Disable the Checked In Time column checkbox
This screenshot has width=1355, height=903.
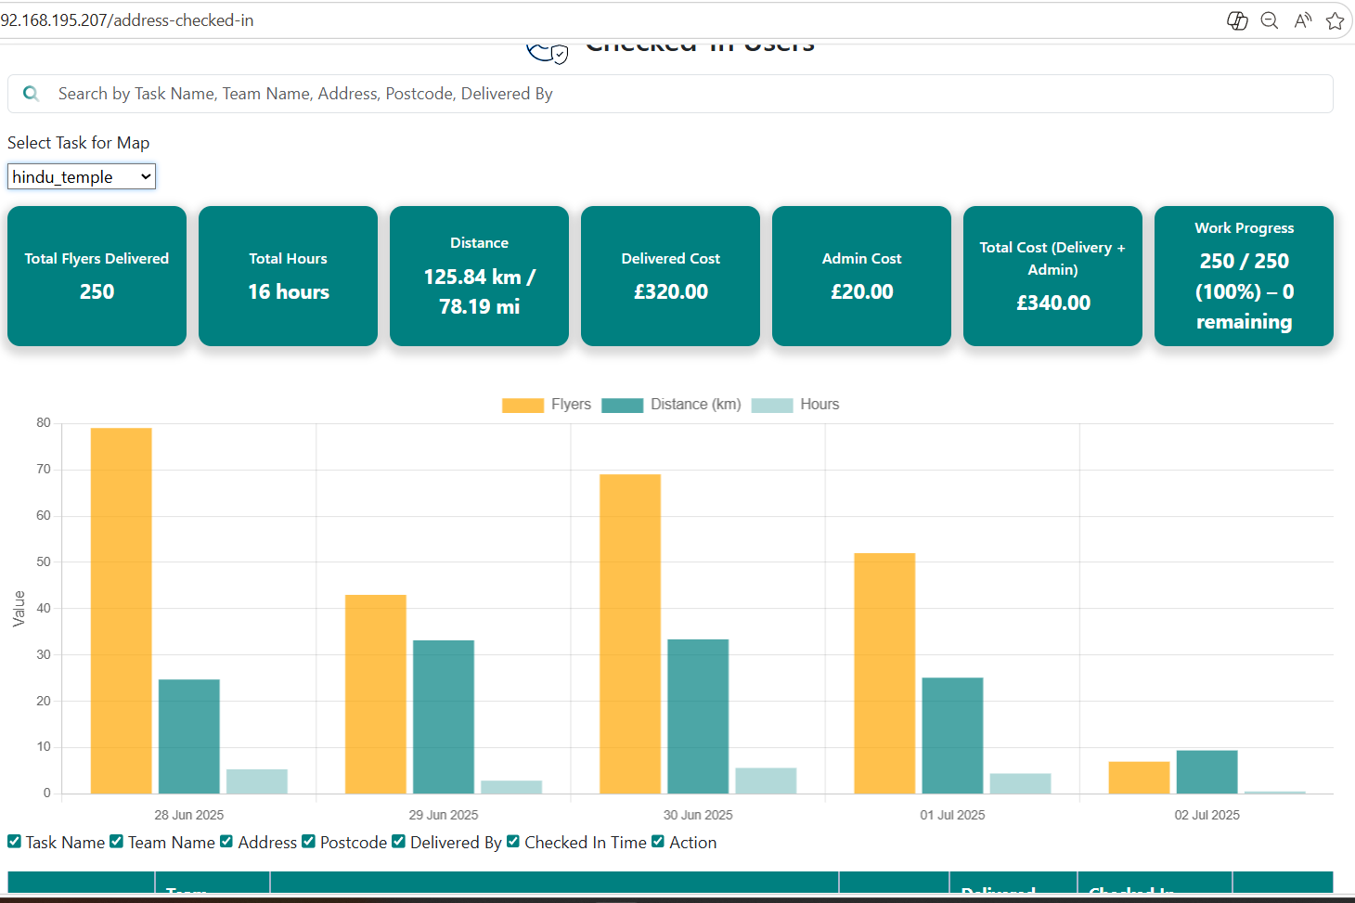pyautogui.click(x=513, y=842)
